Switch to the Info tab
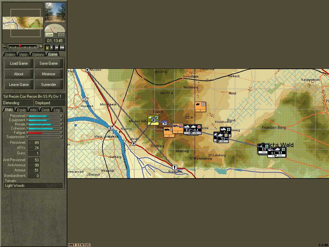Screen dimensions: 329x247 pyautogui.click(x=33, y=110)
